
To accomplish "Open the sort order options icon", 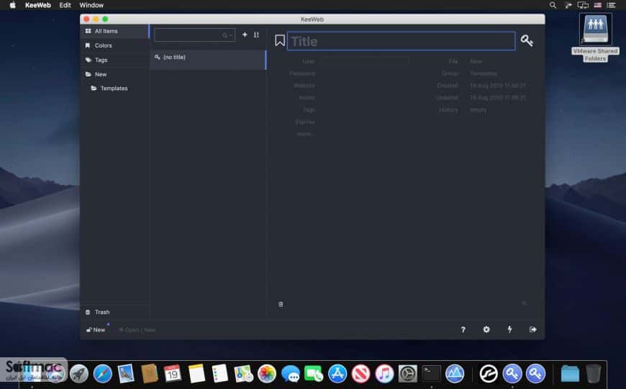I will 256,35.
